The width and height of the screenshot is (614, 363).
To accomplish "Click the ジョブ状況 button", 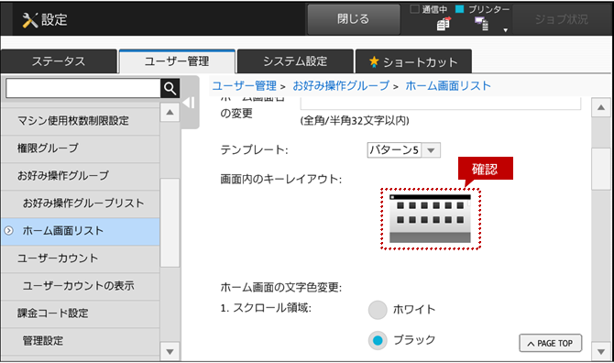I will (561, 19).
